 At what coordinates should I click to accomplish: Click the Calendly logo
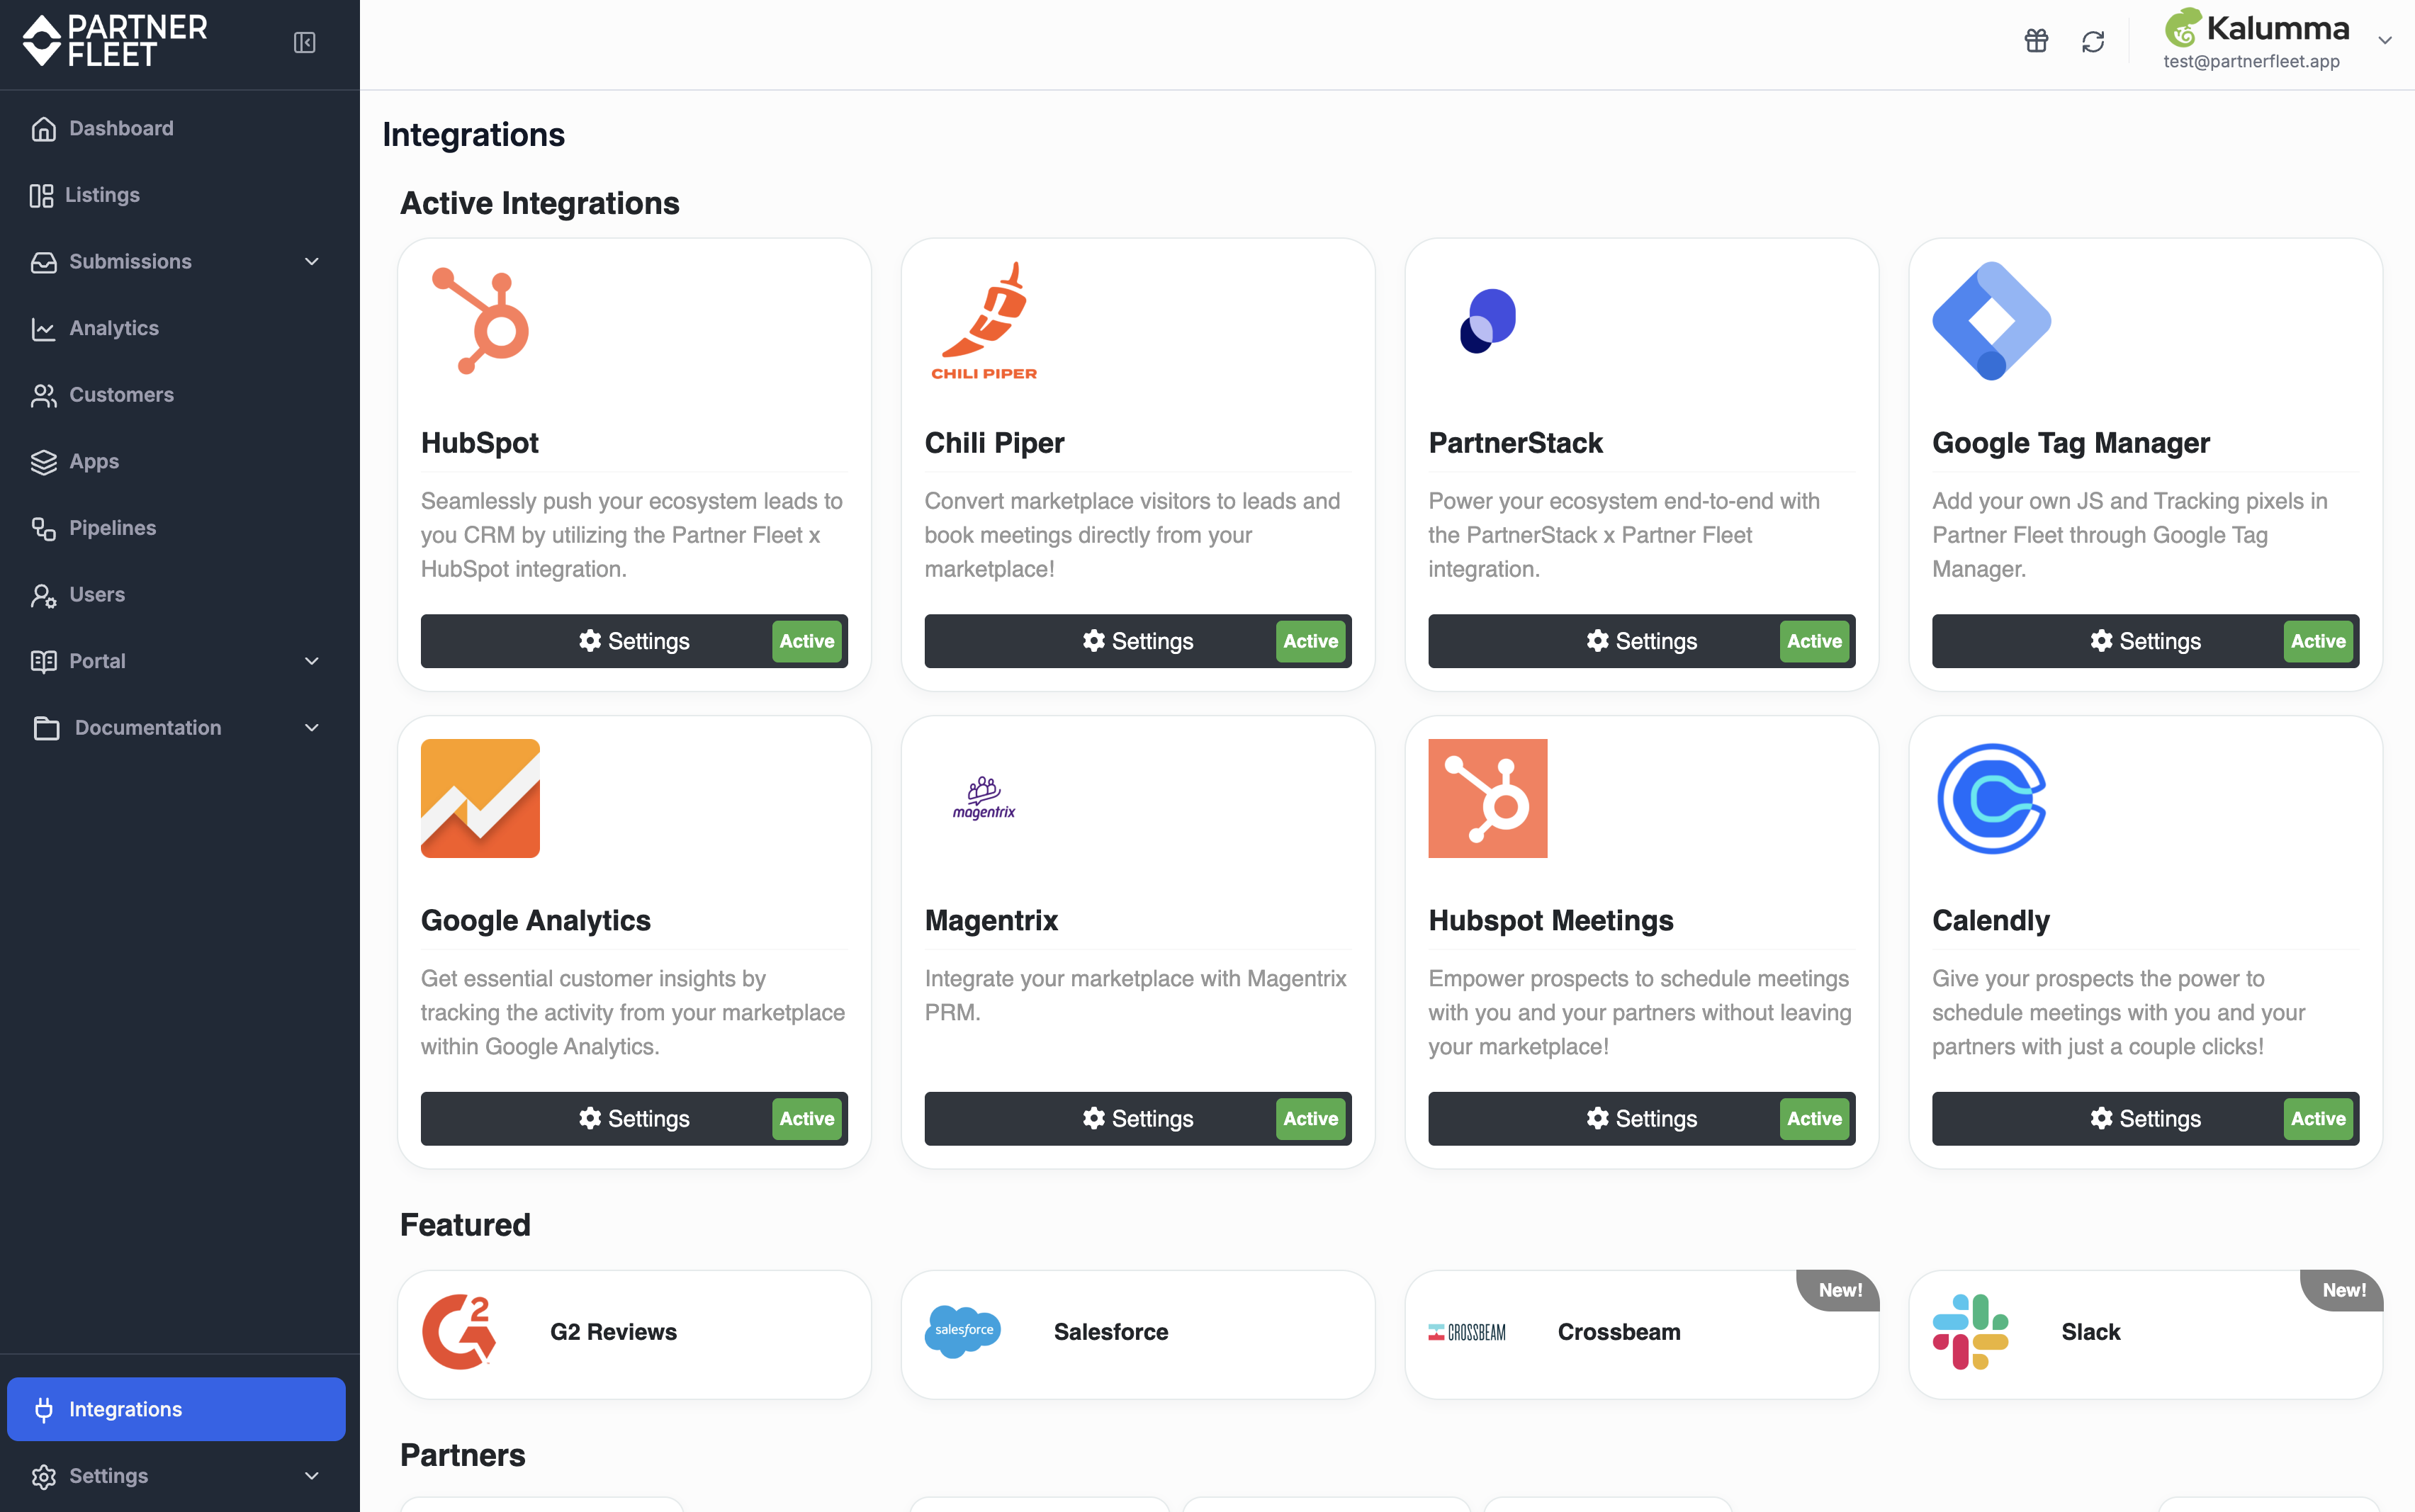pos(1992,798)
